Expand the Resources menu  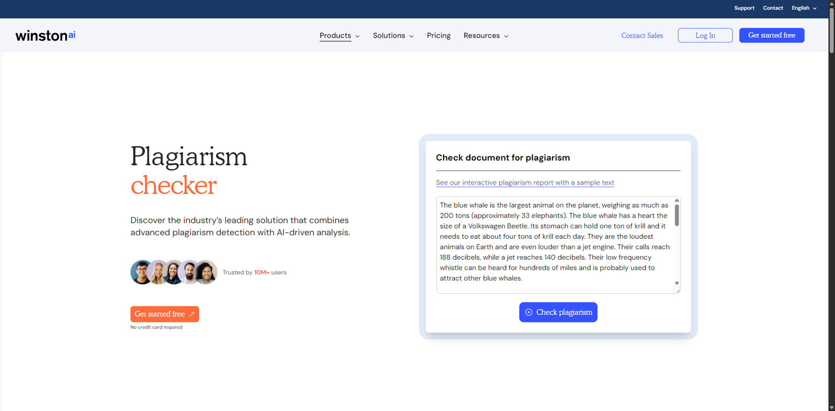485,35
